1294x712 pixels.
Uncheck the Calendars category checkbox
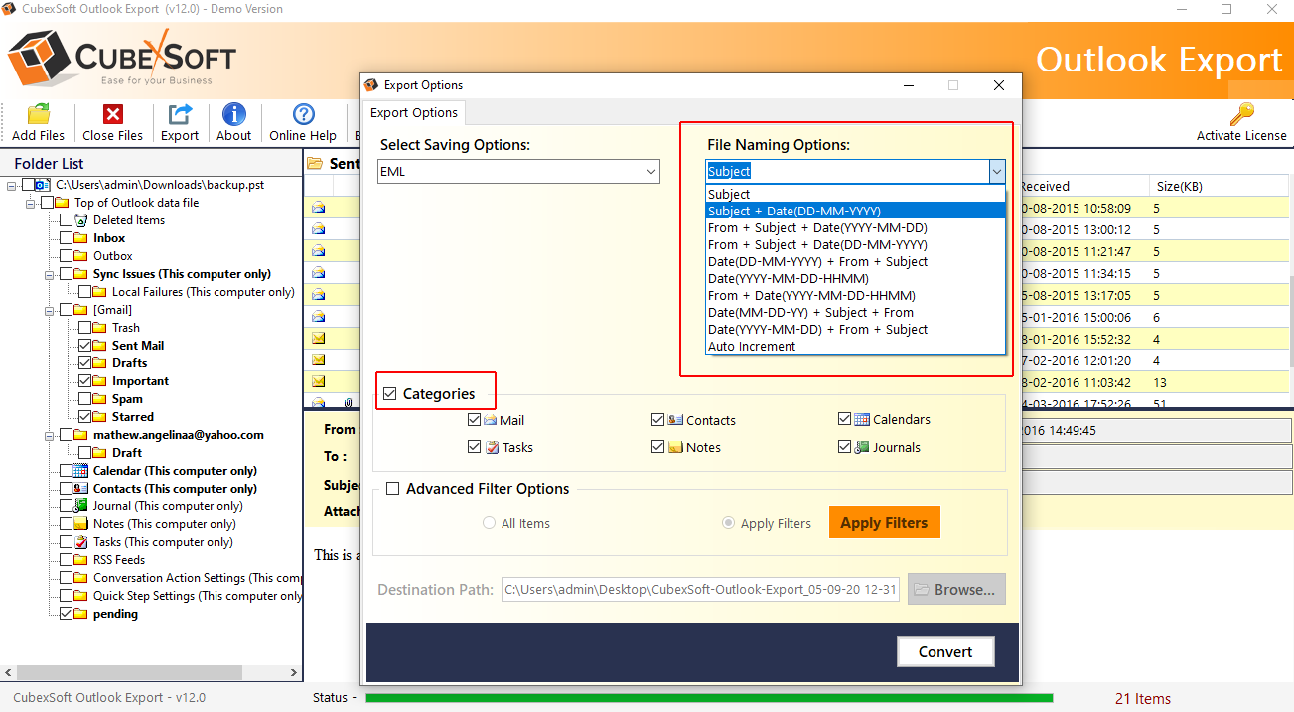(845, 419)
